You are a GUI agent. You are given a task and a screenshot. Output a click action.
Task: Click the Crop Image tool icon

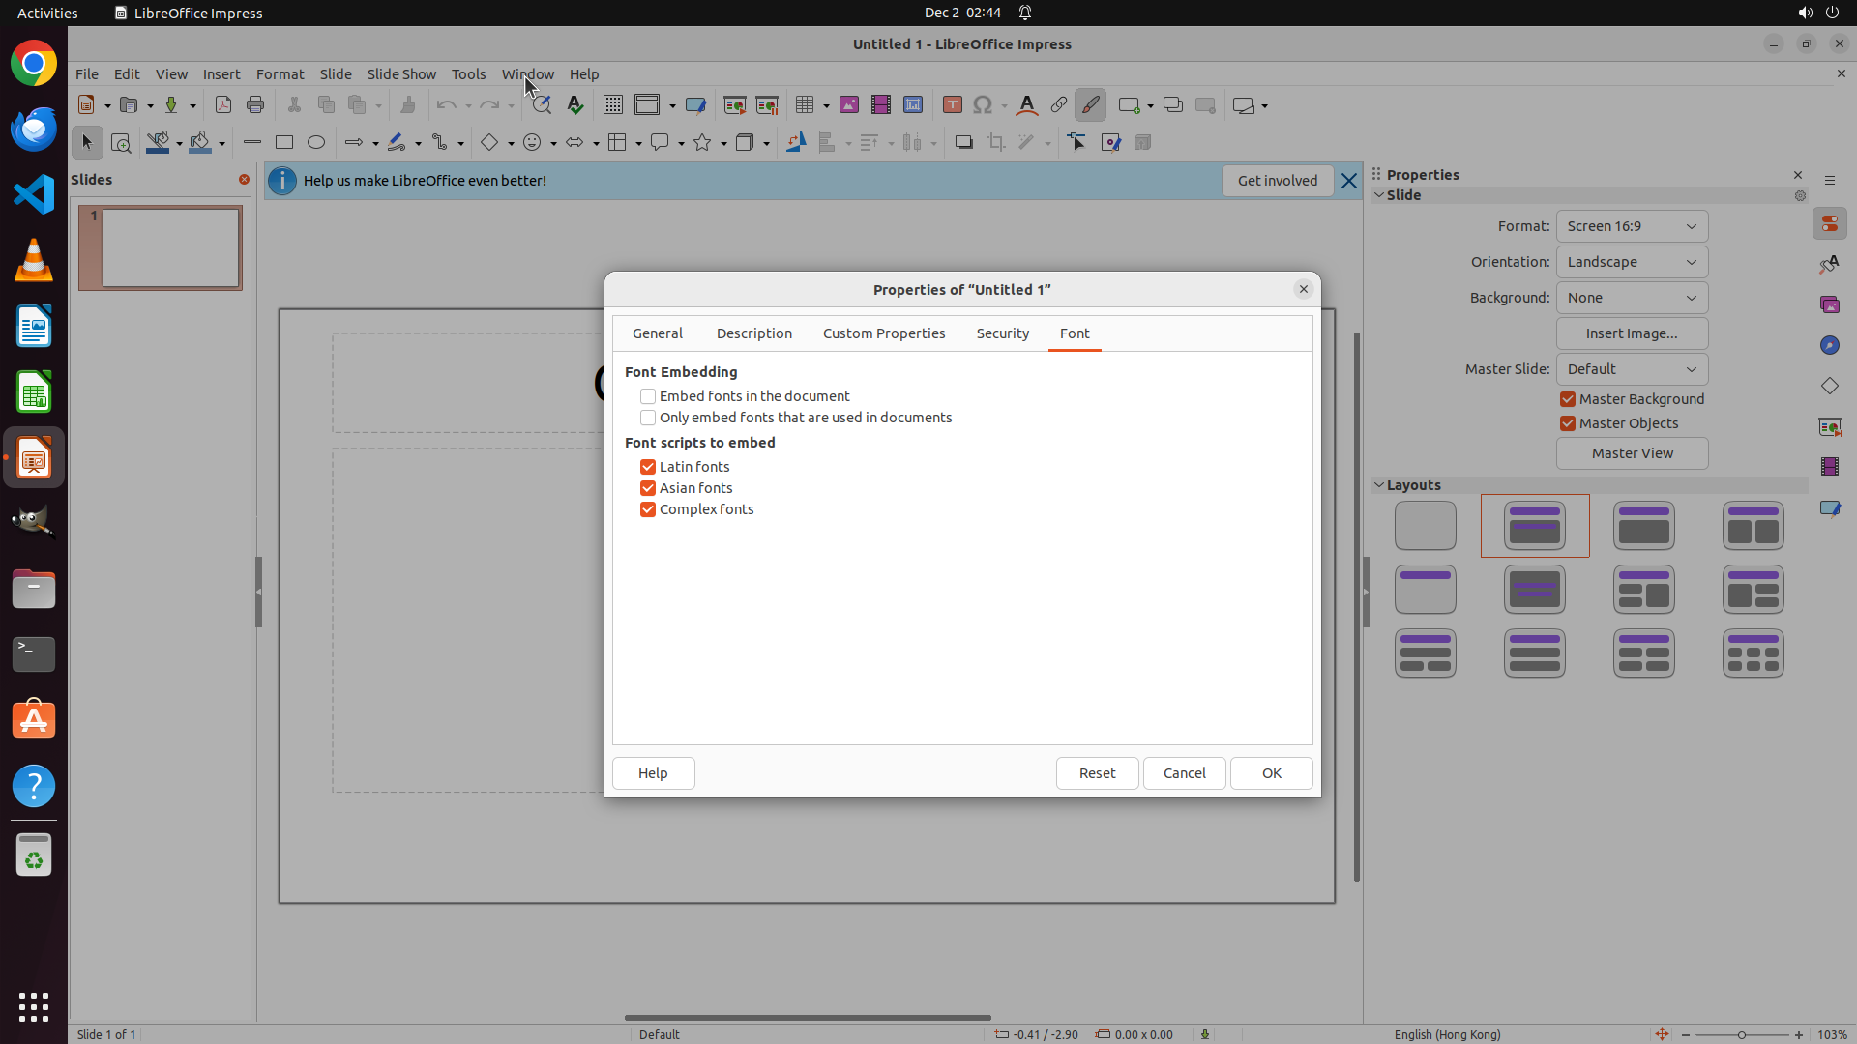click(x=996, y=142)
